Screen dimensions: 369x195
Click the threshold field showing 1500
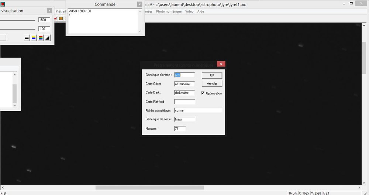[44, 20]
